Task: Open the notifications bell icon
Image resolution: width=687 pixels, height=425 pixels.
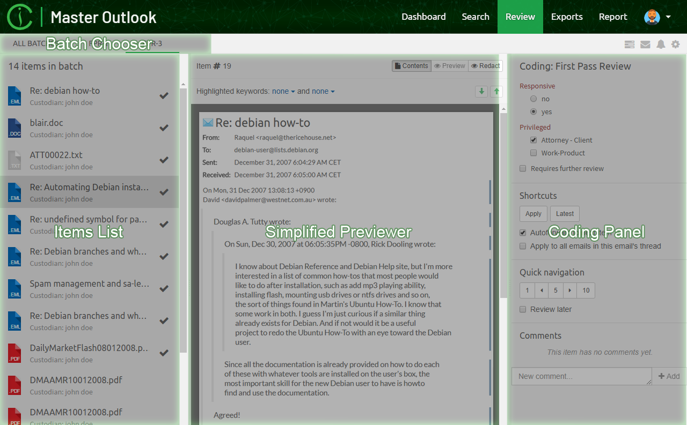Action: coord(661,44)
